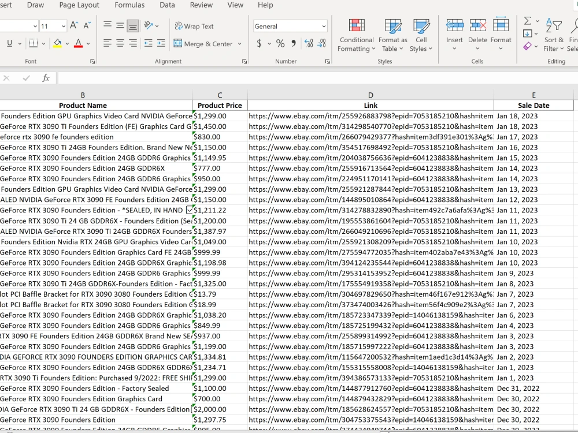Increase the decimal places
578x433 pixels.
[x=309, y=43]
